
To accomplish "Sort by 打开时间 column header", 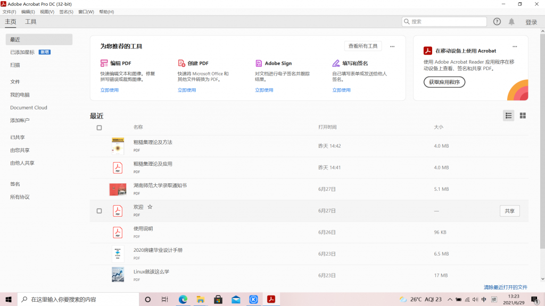I will (327, 127).
